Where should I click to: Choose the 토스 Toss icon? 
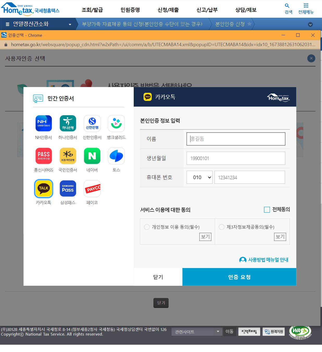click(116, 156)
